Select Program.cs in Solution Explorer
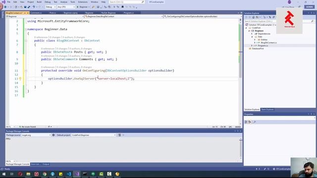The height and width of the screenshot is (178, 317). point(263,46)
